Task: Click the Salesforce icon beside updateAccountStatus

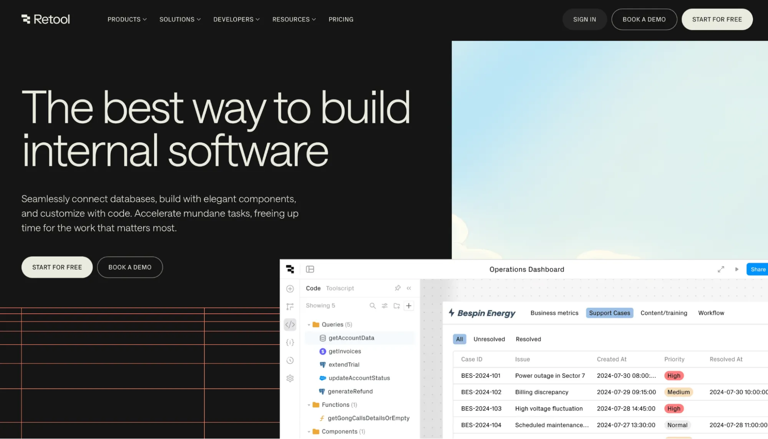Action: [x=323, y=378]
